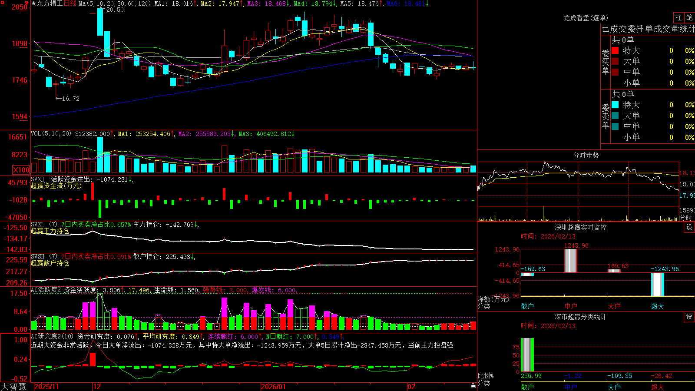Click the lock icon at the bottom of the chart
This screenshot has width=695, height=391.
tap(473, 385)
